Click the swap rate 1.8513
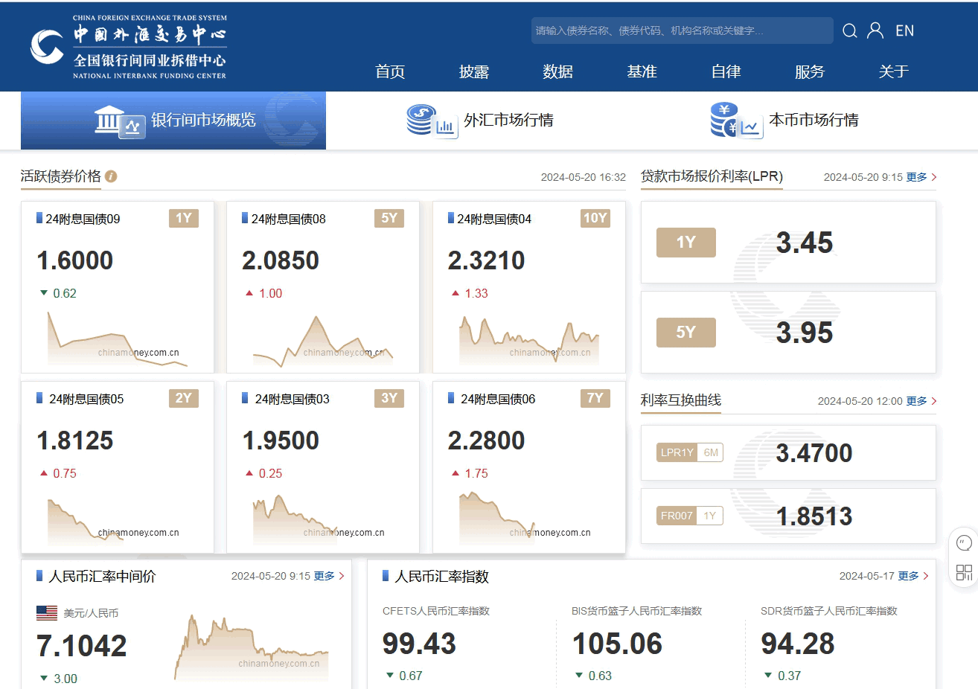This screenshot has width=978, height=689. pos(814,516)
